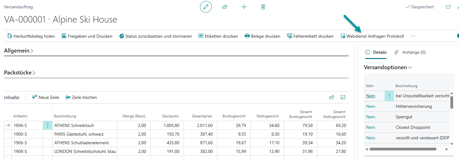Click Nein link for Höherversicherung

[x=370, y=106]
